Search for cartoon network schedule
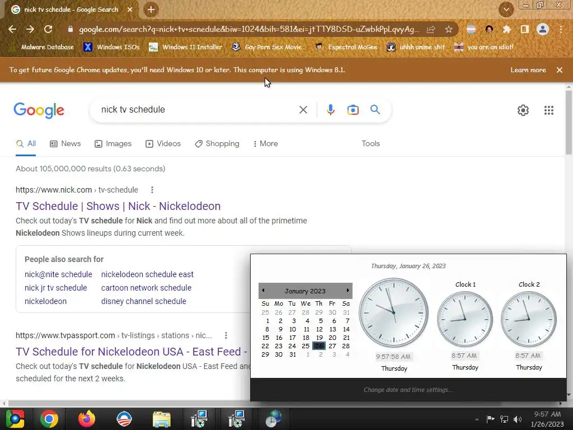Image resolution: width=573 pixels, height=430 pixels. coord(146,288)
